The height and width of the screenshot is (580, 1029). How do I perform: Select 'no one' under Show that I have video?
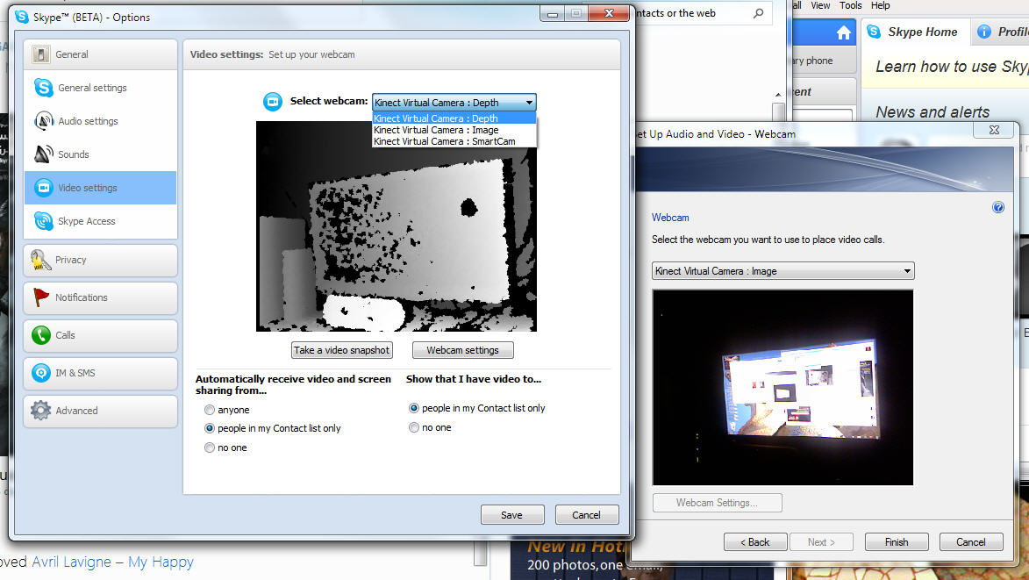413,428
